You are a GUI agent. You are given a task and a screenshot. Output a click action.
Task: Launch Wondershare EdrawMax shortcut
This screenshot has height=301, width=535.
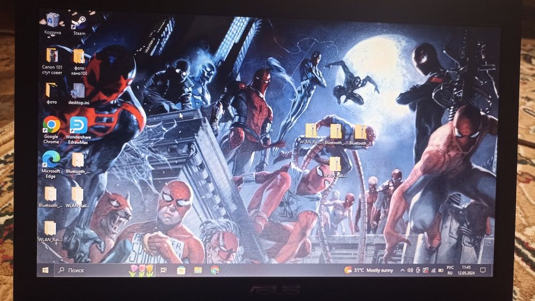coord(79,130)
